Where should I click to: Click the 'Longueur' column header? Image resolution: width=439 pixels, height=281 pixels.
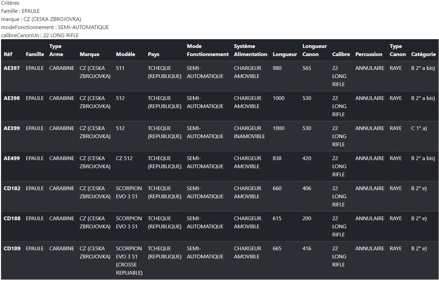(285, 54)
